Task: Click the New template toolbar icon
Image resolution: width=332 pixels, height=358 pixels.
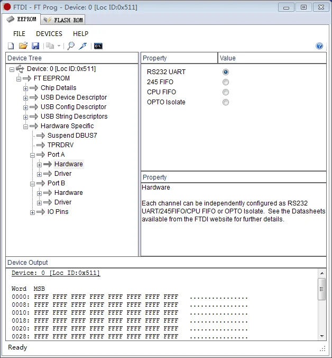Action: pyautogui.click(x=11, y=46)
